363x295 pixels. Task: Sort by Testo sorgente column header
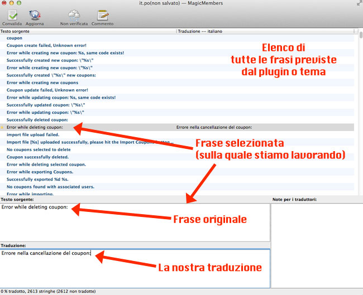[84, 32]
